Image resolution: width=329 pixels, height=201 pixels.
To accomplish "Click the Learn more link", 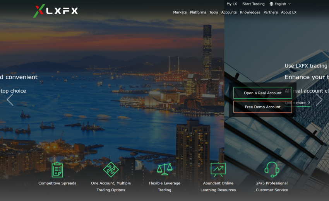I will (x=298, y=103).
